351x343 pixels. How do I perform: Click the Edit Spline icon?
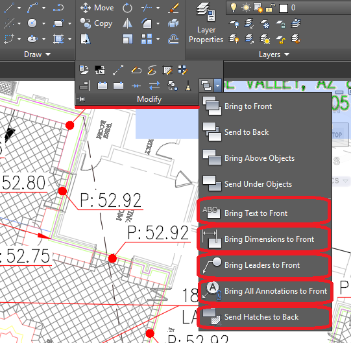152,70
